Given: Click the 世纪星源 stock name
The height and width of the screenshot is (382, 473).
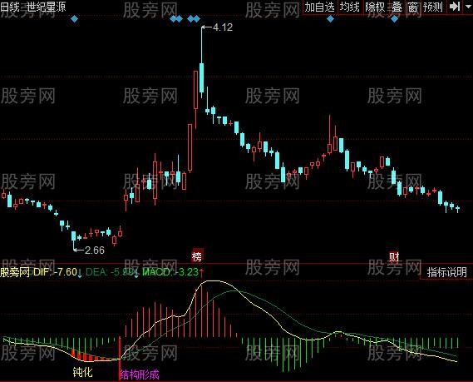Looking at the screenshot, I should (47, 7).
